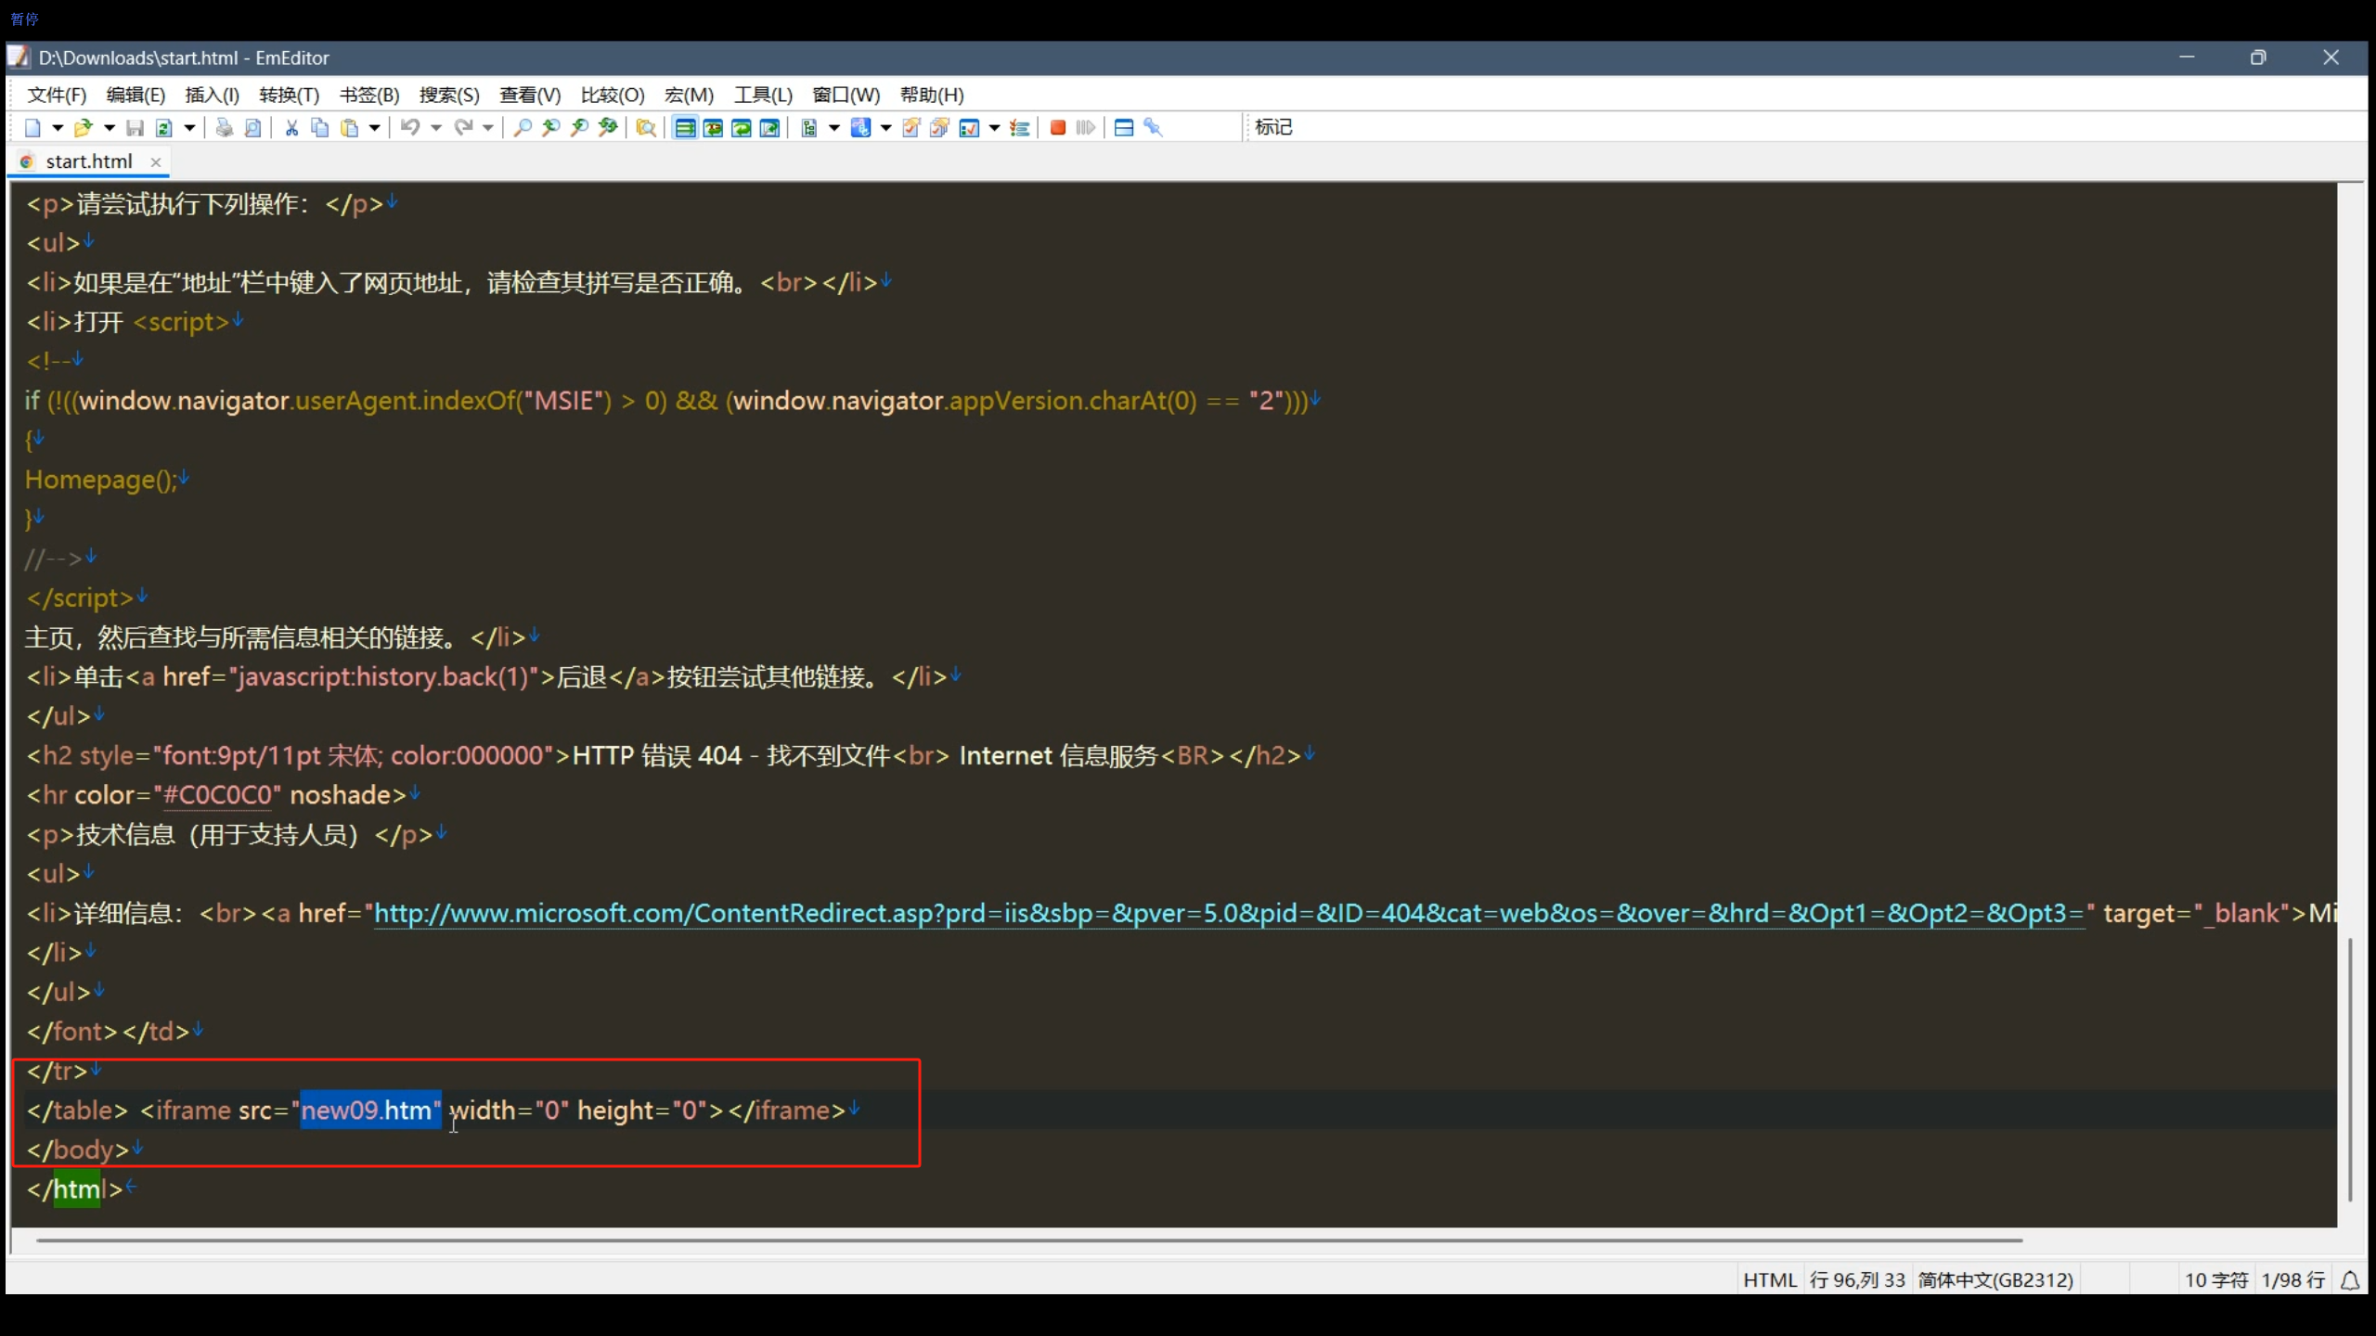Expand the Paste options dropdown arrow
The height and width of the screenshot is (1336, 2376).
(x=374, y=128)
